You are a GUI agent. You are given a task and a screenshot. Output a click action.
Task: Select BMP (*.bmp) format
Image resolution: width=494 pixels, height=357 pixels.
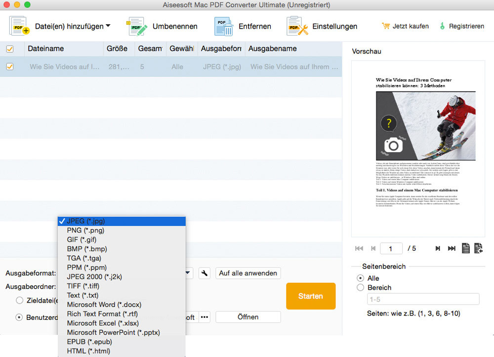point(122,249)
